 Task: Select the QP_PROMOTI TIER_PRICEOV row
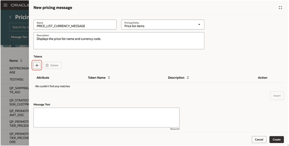coord(15,124)
